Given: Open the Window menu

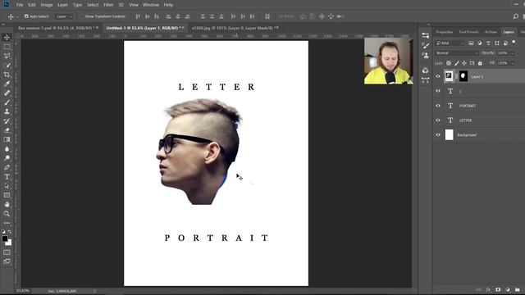Looking at the screenshot, I should (151, 5).
